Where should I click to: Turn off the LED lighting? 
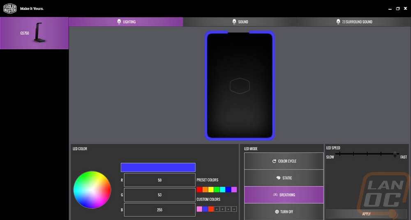tap(284, 212)
